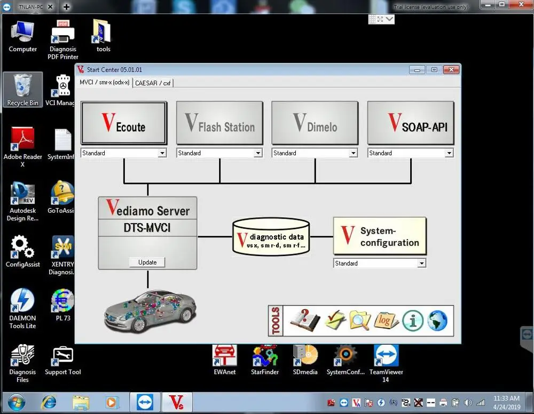Click the globe icon in Tools

[x=437, y=321]
